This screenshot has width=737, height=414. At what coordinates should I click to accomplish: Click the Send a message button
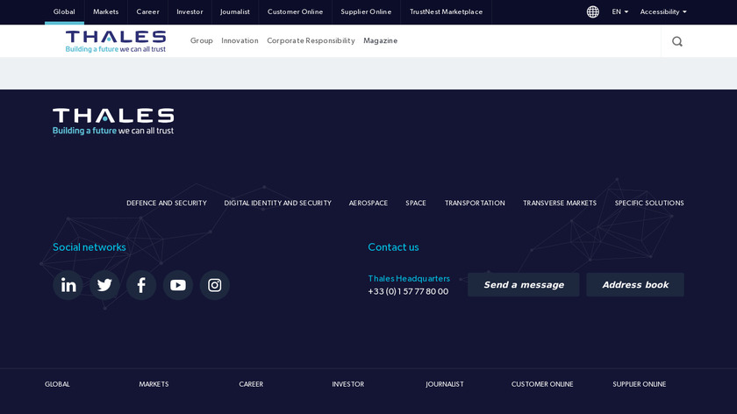pyautogui.click(x=523, y=285)
